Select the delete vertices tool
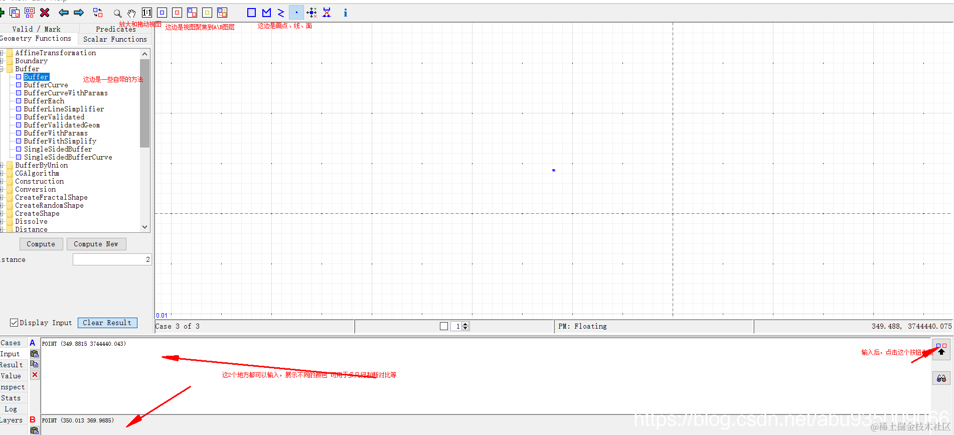 [327, 13]
